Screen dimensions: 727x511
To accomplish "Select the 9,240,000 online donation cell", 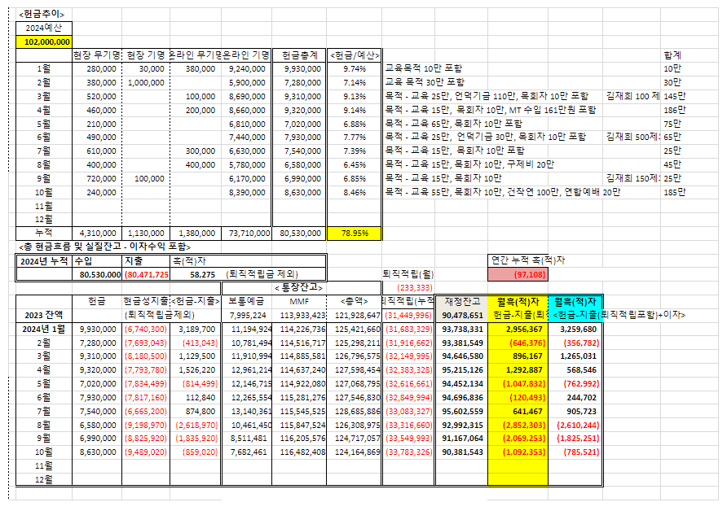I will [247, 69].
